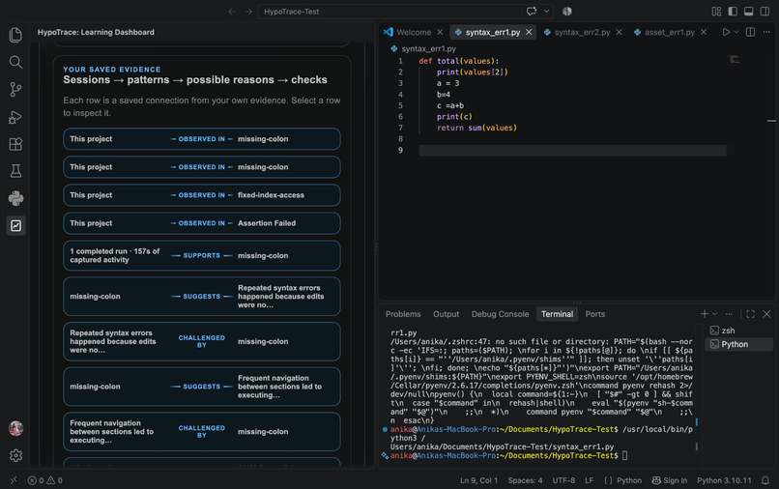Change indentation via Spaces: 4
Viewport: 779px width, 489px height.
click(525, 480)
